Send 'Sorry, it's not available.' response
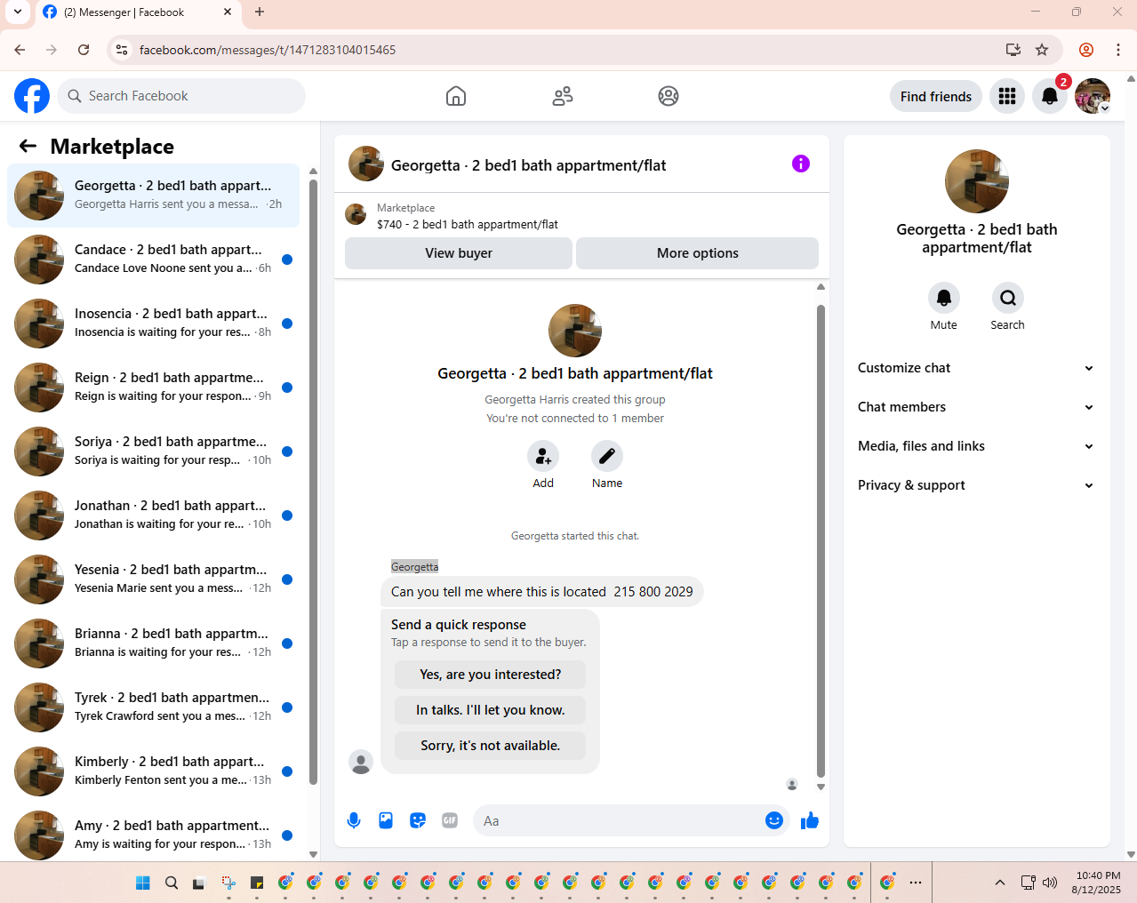The width and height of the screenshot is (1137, 903). pyautogui.click(x=491, y=746)
